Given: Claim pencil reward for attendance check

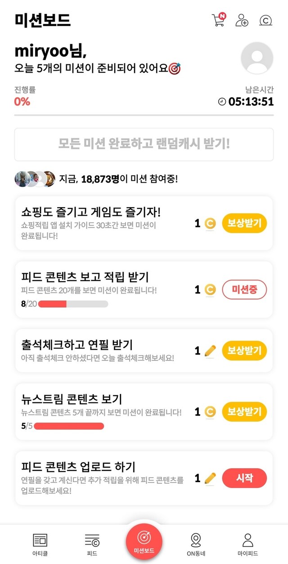Looking at the screenshot, I should (x=244, y=351).
